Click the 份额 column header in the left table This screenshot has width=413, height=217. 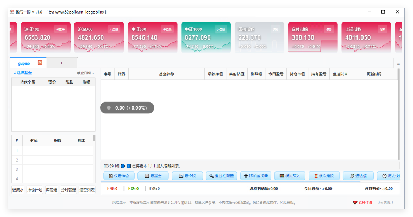(x=58, y=141)
